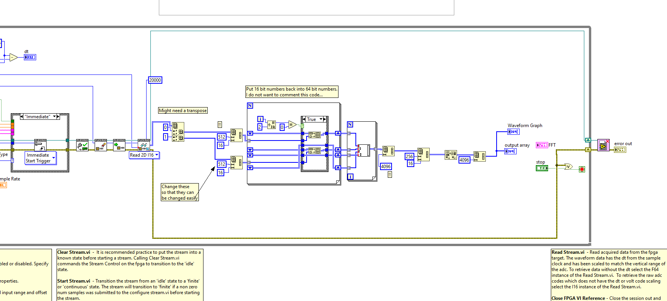Click the loop stop condition terminal
Viewport: 667px width, 301px height.
(x=582, y=169)
